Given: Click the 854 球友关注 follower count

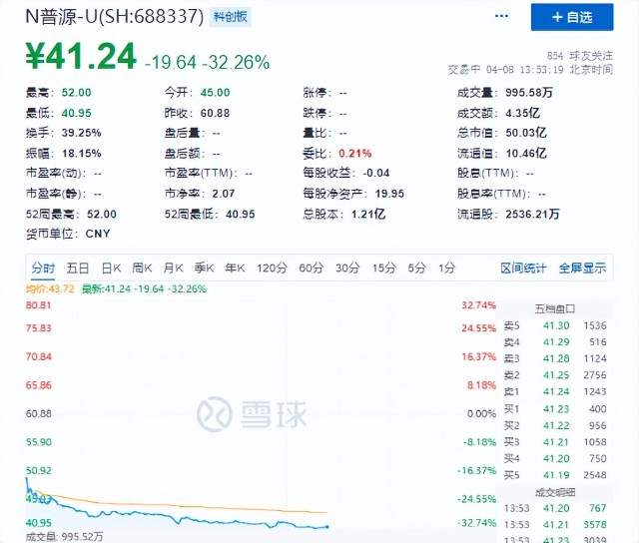Looking at the screenshot, I should 579,56.
